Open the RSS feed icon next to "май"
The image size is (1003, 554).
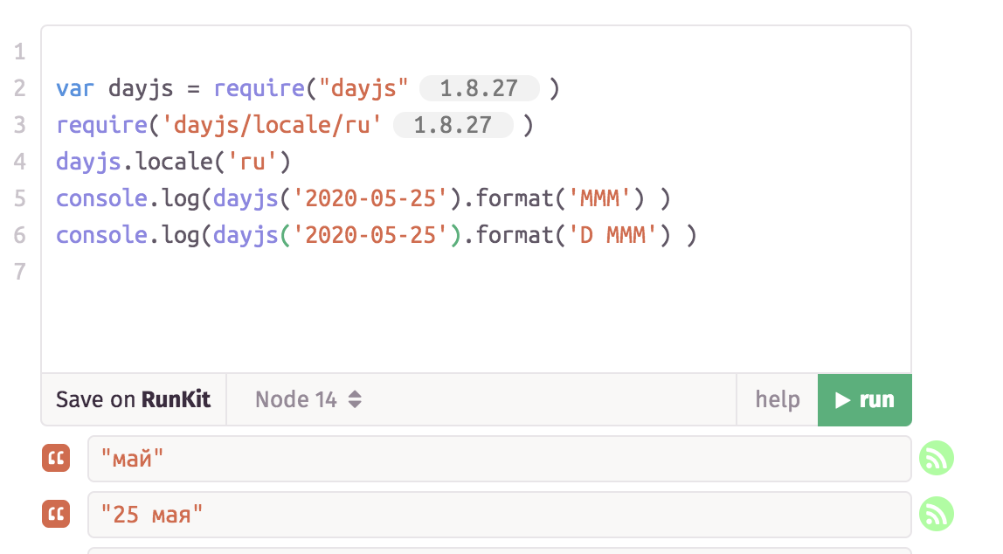pyautogui.click(x=937, y=457)
